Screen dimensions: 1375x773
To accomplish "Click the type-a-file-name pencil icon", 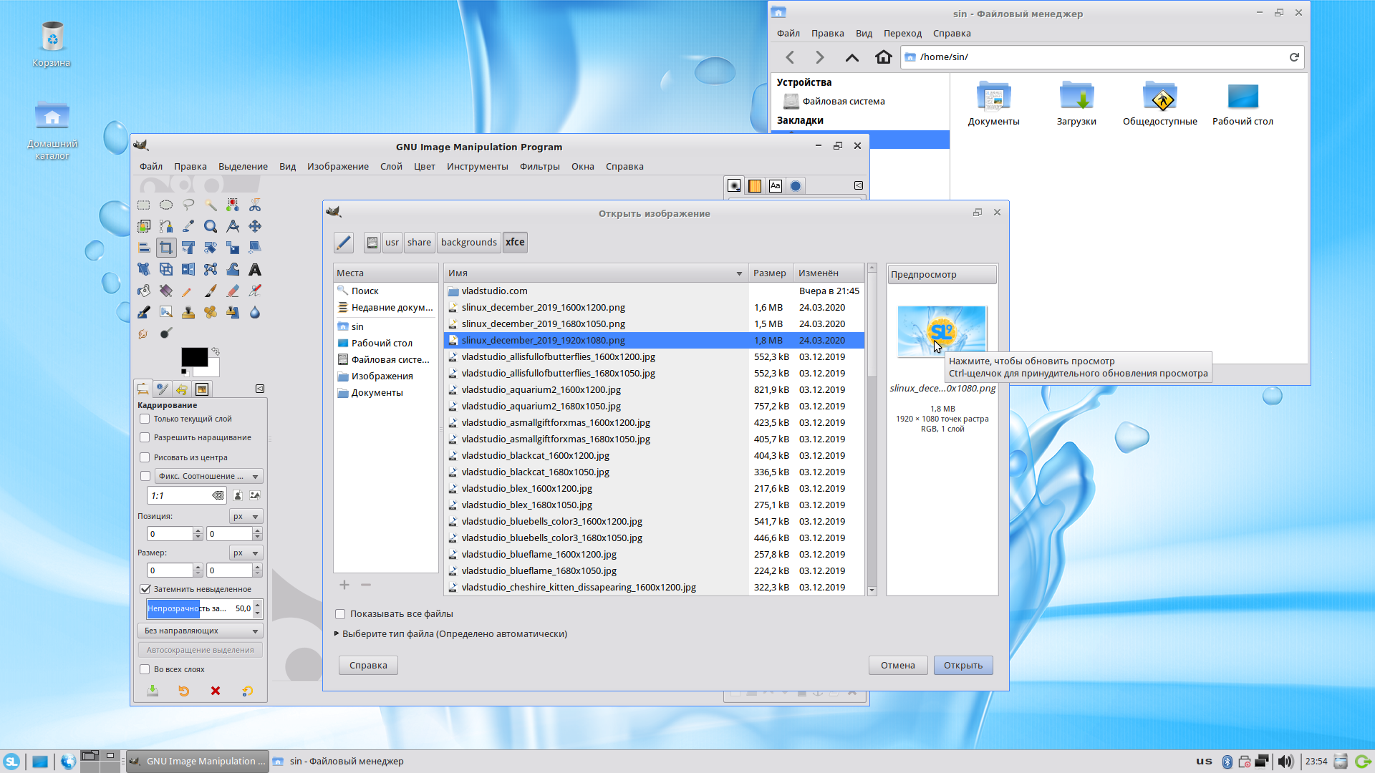I will [344, 243].
